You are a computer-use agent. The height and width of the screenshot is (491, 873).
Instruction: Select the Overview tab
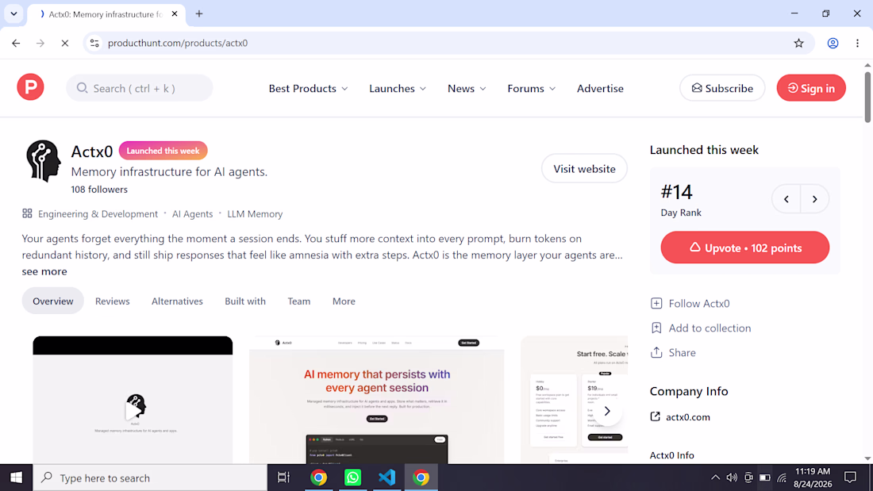click(x=53, y=301)
